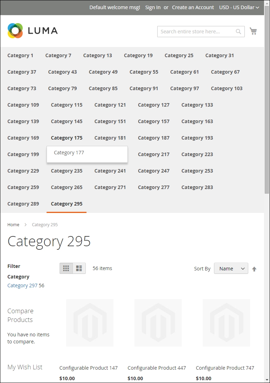Open Configurable Product 447
Image resolution: width=270 pixels, height=383 pixels.
(x=157, y=368)
